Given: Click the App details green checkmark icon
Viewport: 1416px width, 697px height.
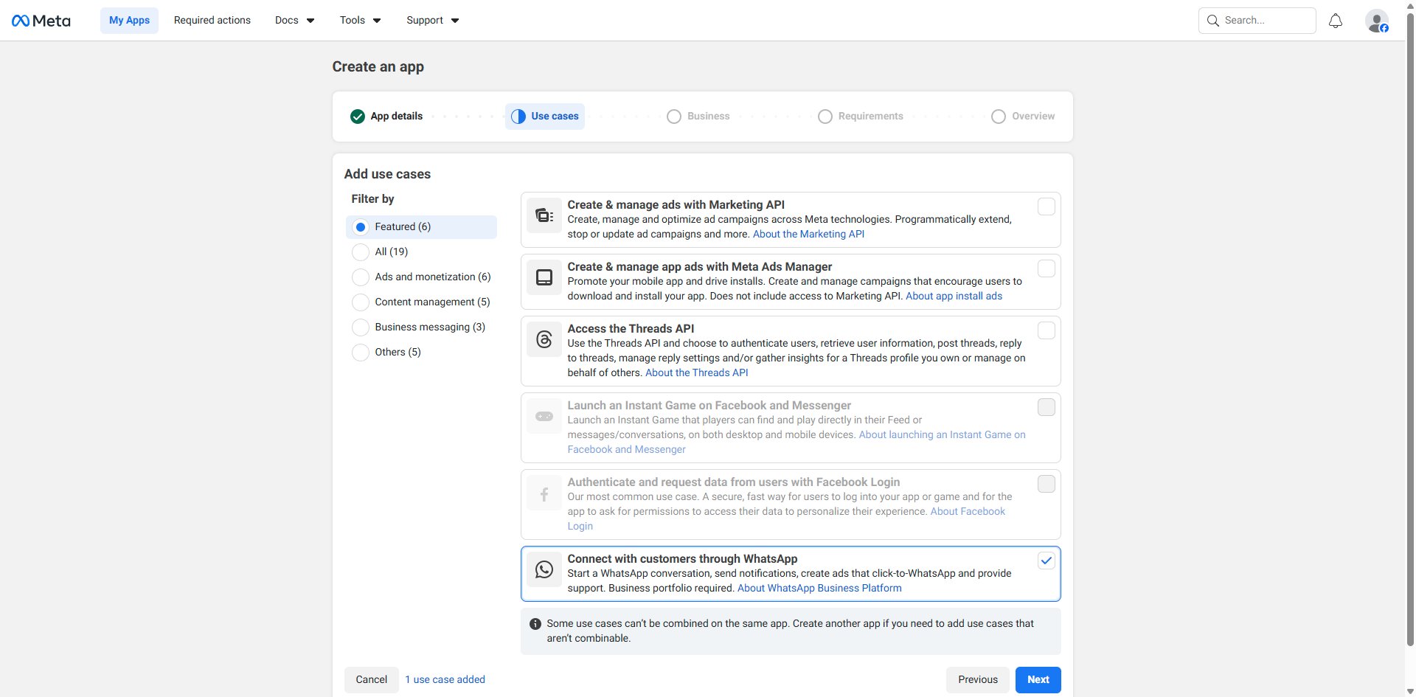Looking at the screenshot, I should point(358,117).
